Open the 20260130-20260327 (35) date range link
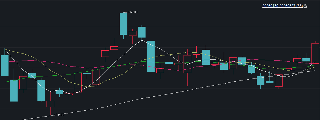Viewport: 320px width, 120px height. tap(283, 6)
